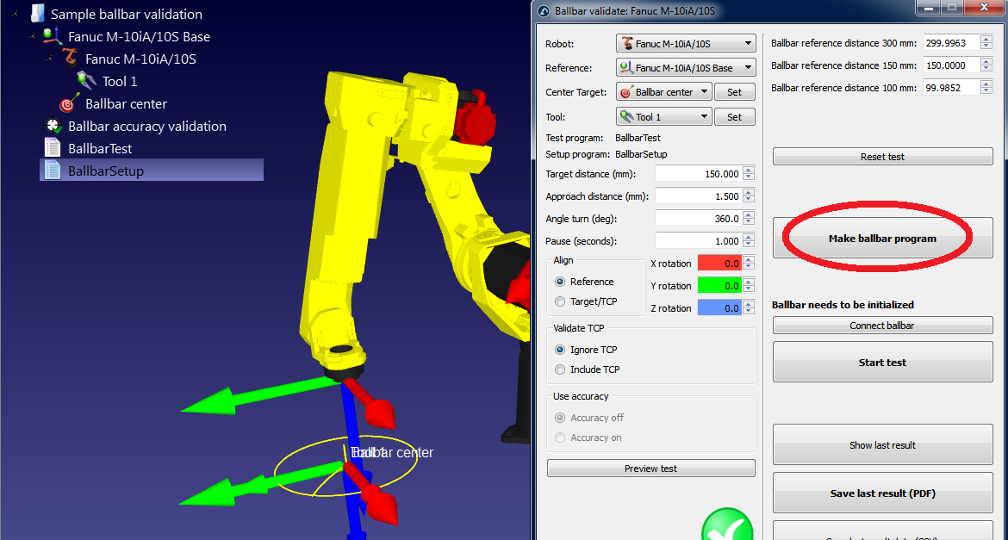Viewport: 1008px width, 540px height.
Task: Select the Ballbar center target icon
Action: 69,102
